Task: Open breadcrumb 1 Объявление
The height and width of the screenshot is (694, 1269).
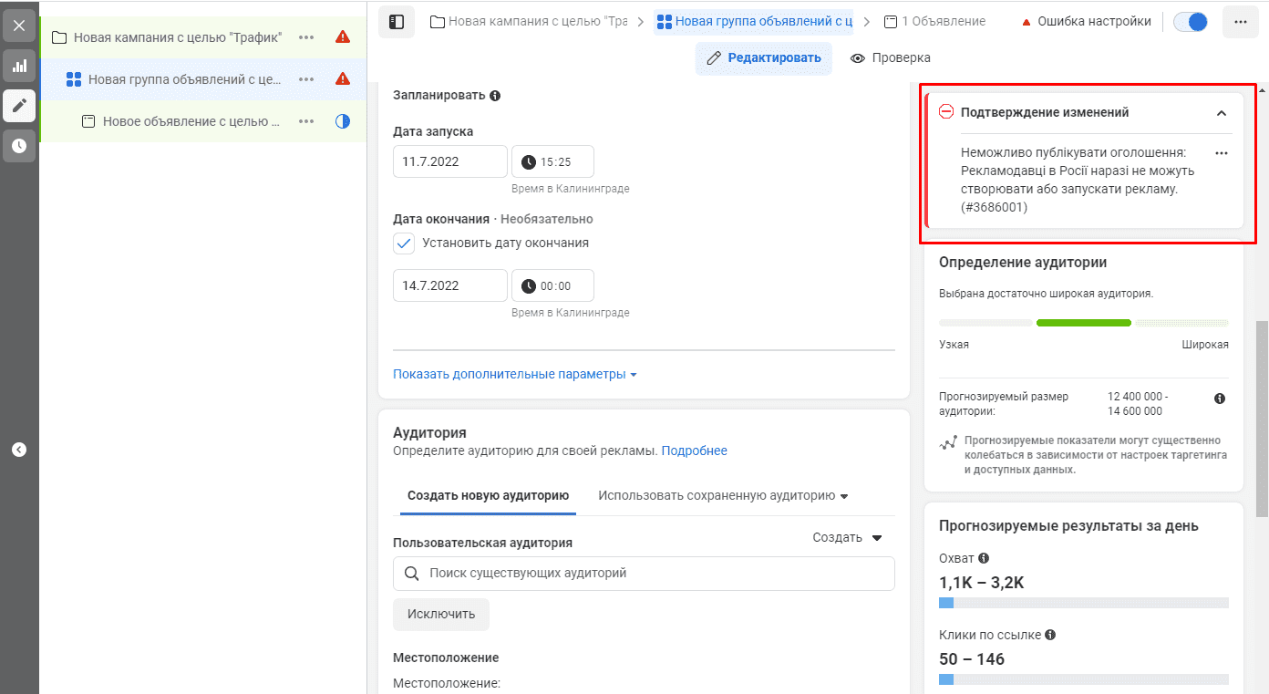Action: pos(934,21)
